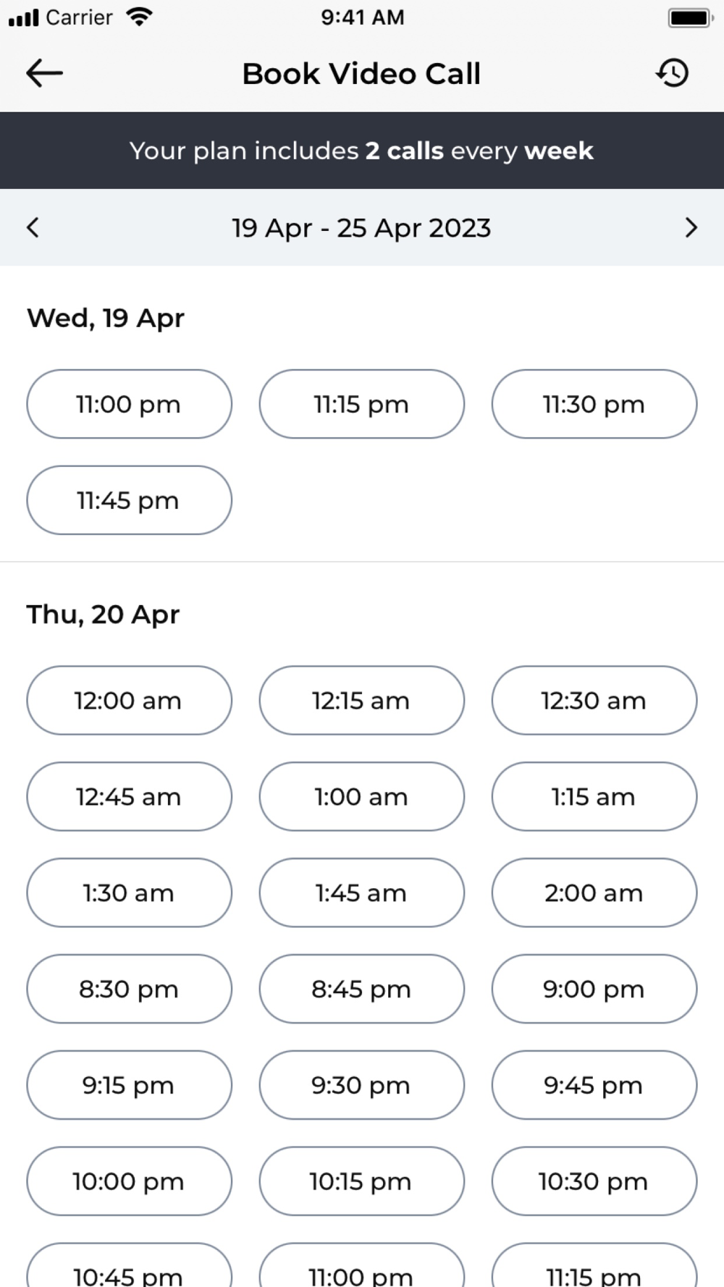The width and height of the screenshot is (724, 1287).
Task: Select the 12:00 am slot on Thursday
Action: tap(130, 701)
